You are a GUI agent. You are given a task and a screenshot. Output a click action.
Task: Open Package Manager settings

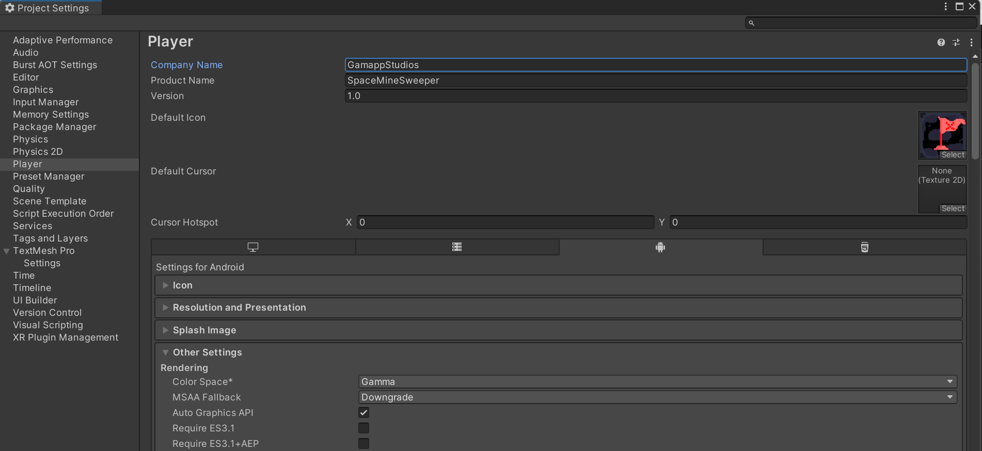click(x=54, y=127)
